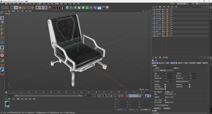Viewport: 212px width, 114px height.
Task: Add a Light object
Action: tap(107, 8)
